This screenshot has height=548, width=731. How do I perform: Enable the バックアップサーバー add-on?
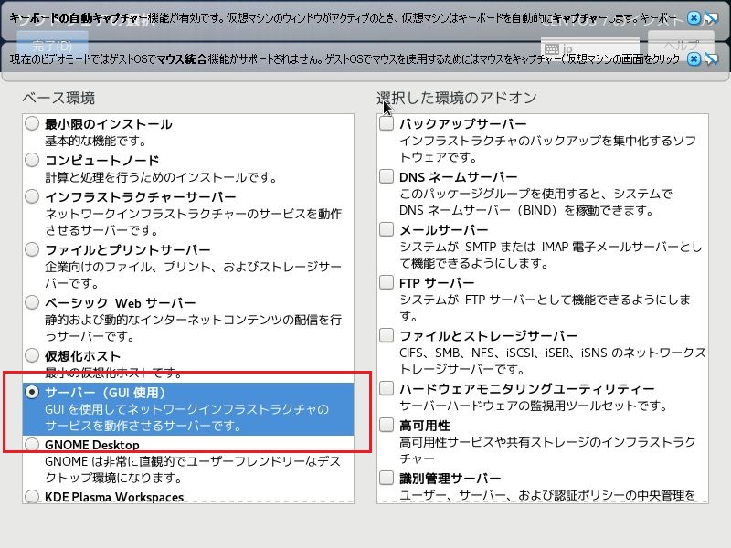pyautogui.click(x=386, y=123)
